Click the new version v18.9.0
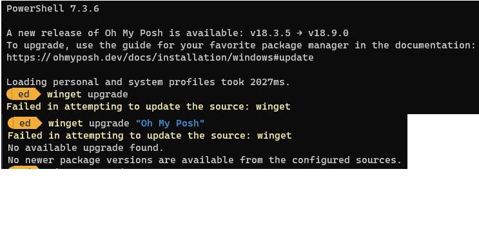The width and height of the screenshot is (479, 247). pos(328,33)
